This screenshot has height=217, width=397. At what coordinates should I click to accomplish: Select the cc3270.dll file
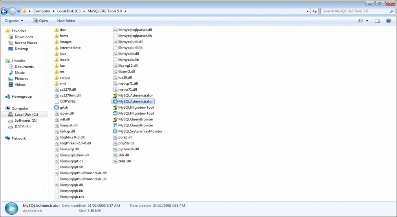click(x=65, y=89)
